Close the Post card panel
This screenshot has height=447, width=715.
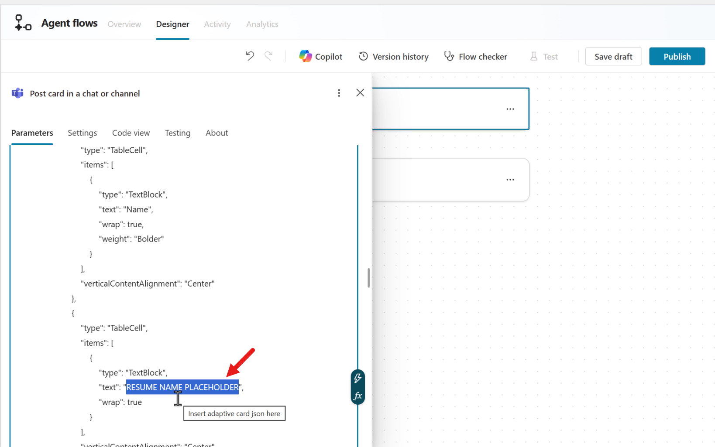click(x=360, y=93)
